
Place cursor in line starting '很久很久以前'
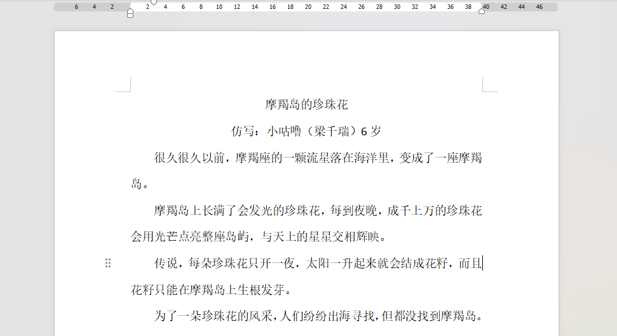318,158
